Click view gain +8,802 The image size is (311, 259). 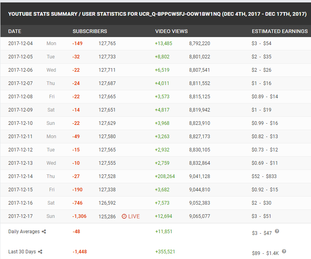[162, 57]
